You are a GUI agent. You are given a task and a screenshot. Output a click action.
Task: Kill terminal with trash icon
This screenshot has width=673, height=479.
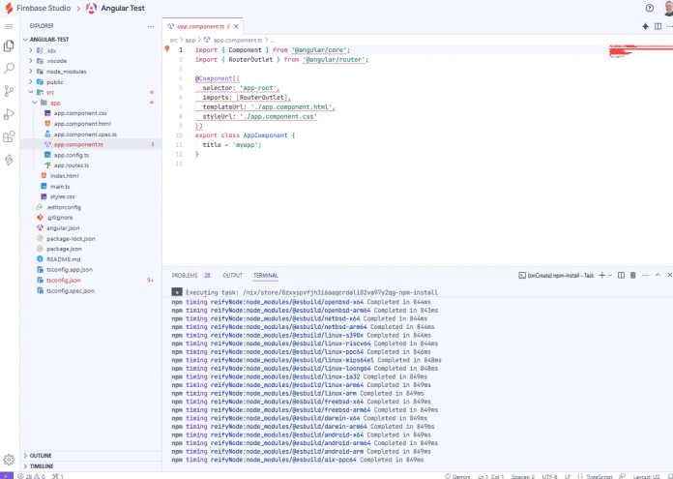[632, 276]
